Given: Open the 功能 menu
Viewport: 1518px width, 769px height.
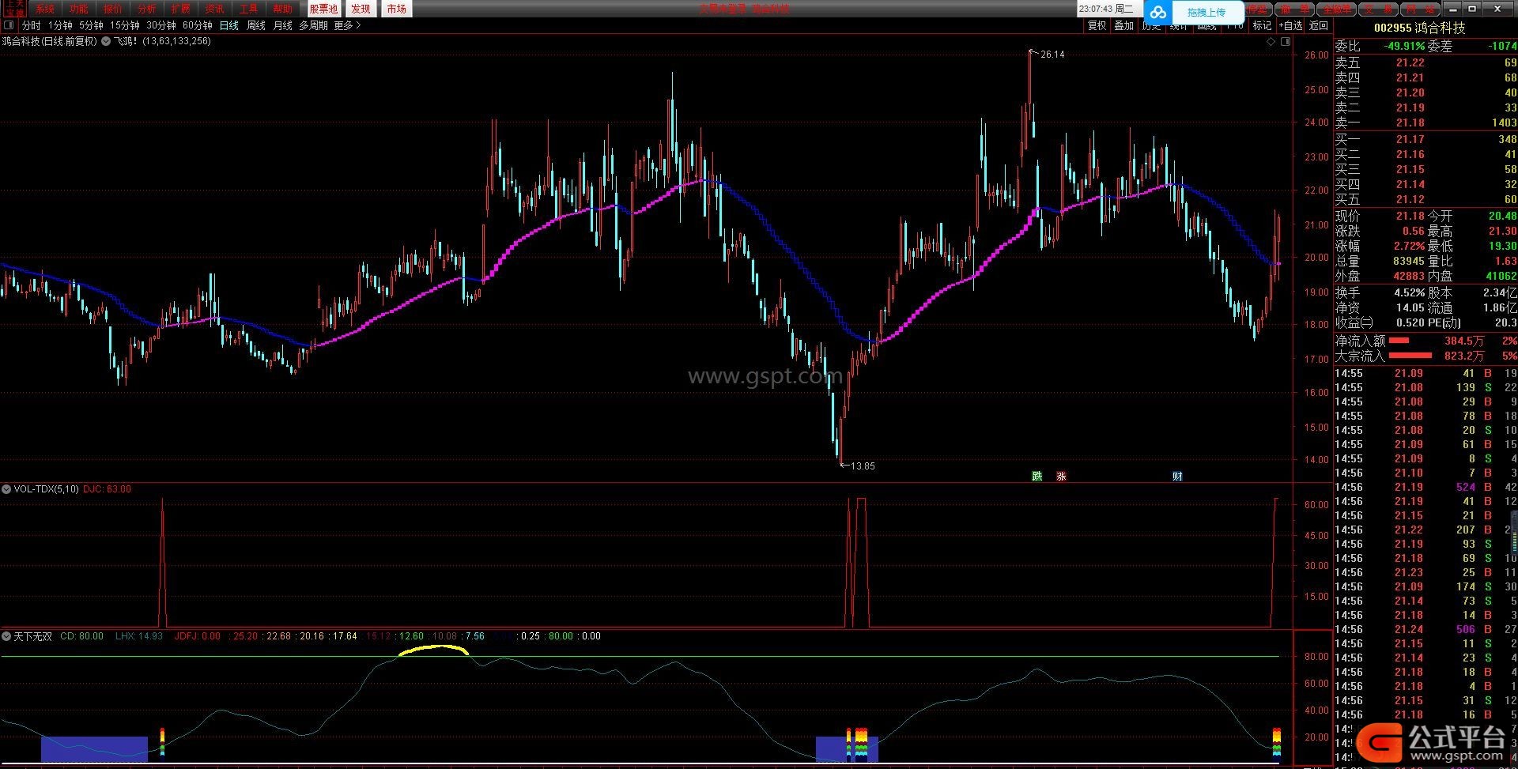Looking at the screenshot, I should pyautogui.click(x=79, y=9).
